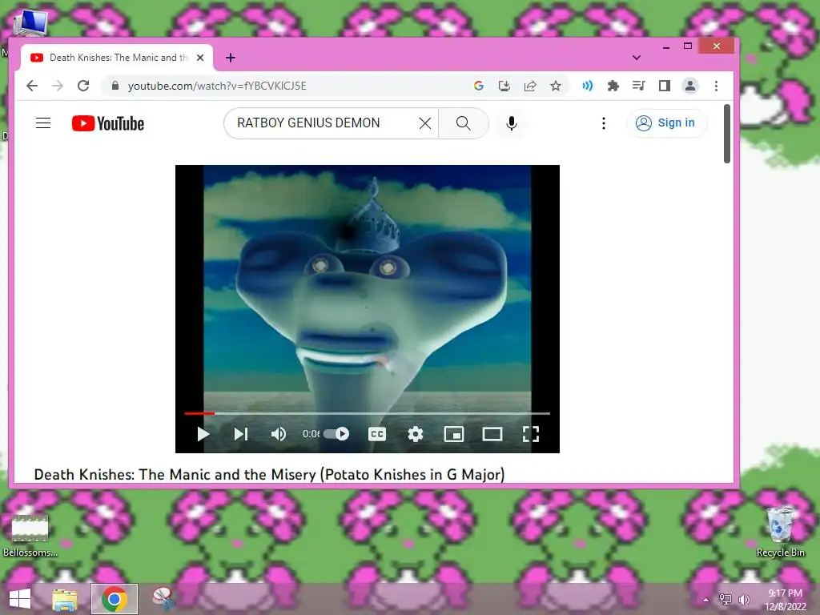Mute the video volume
Viewport: 820px width, 615px height.
tap(278, 434)
